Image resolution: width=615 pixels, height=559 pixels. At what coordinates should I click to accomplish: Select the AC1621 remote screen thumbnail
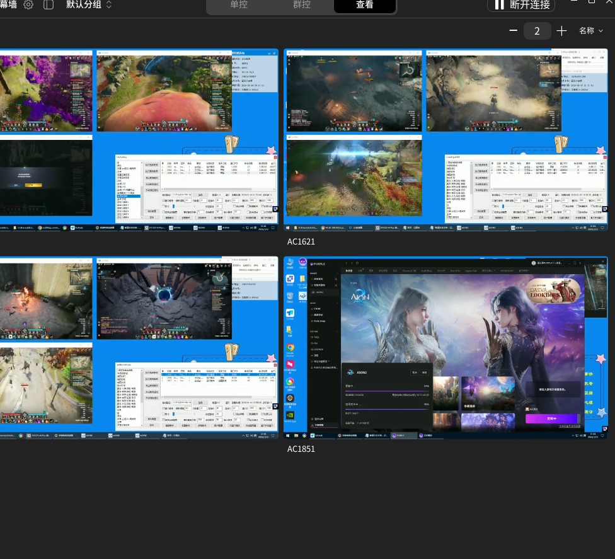point(445,140)
